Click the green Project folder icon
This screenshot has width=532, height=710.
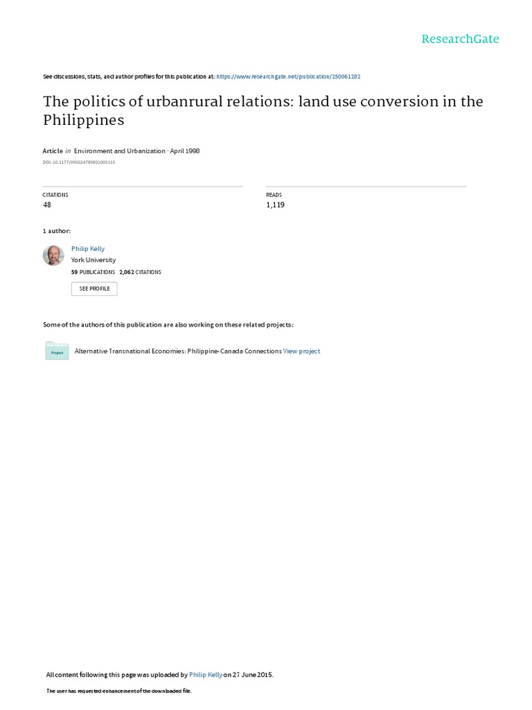pyautogui.click(x=57, y=351)
